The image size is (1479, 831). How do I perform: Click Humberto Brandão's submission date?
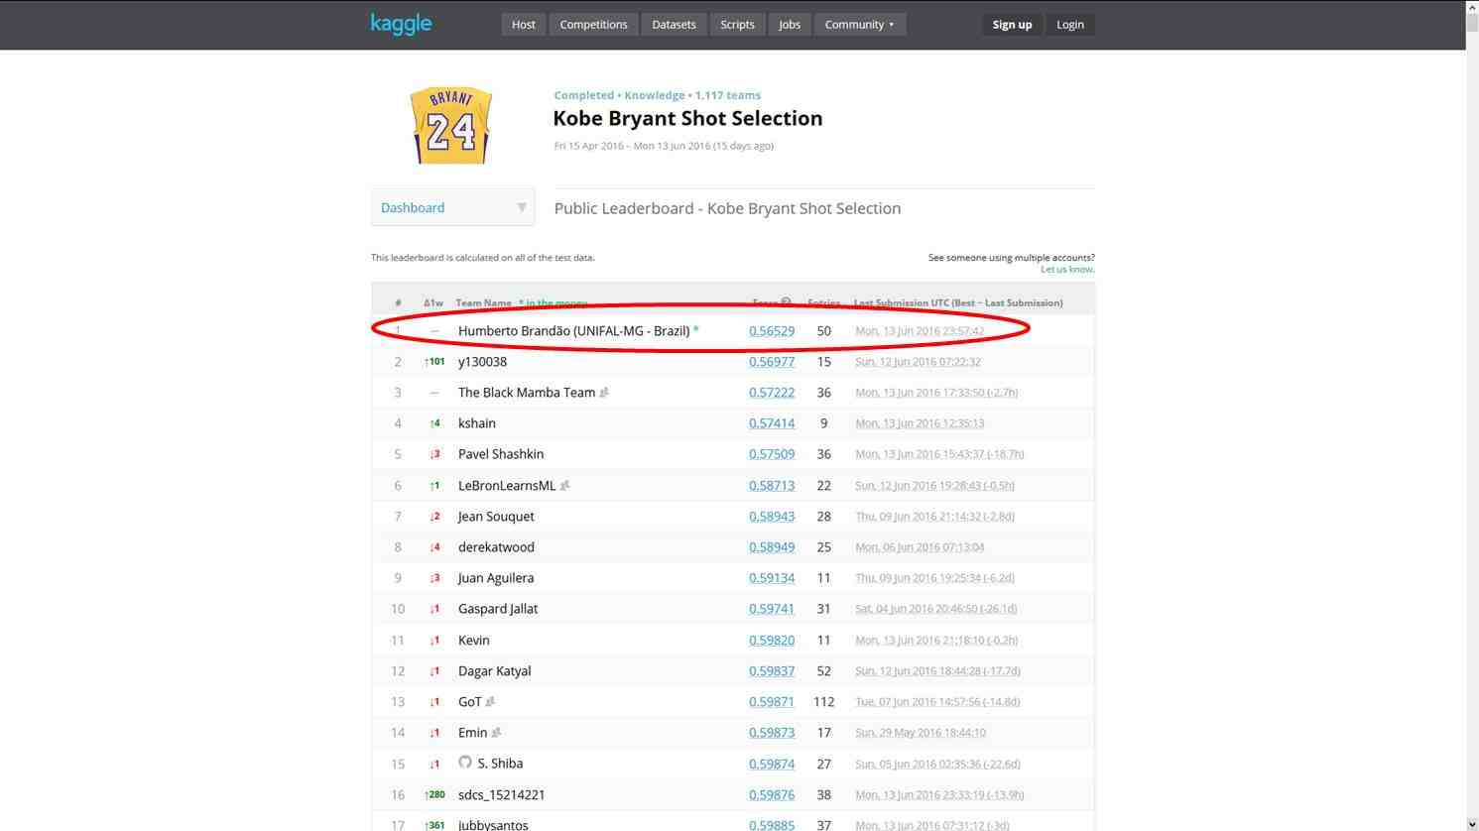click(920, 331)
